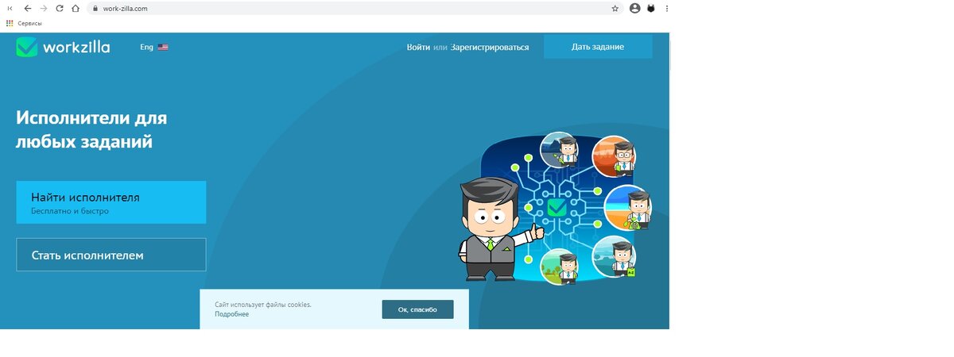Click the workzilla logo
954x357 pixels.
click(x=63, y=47)
